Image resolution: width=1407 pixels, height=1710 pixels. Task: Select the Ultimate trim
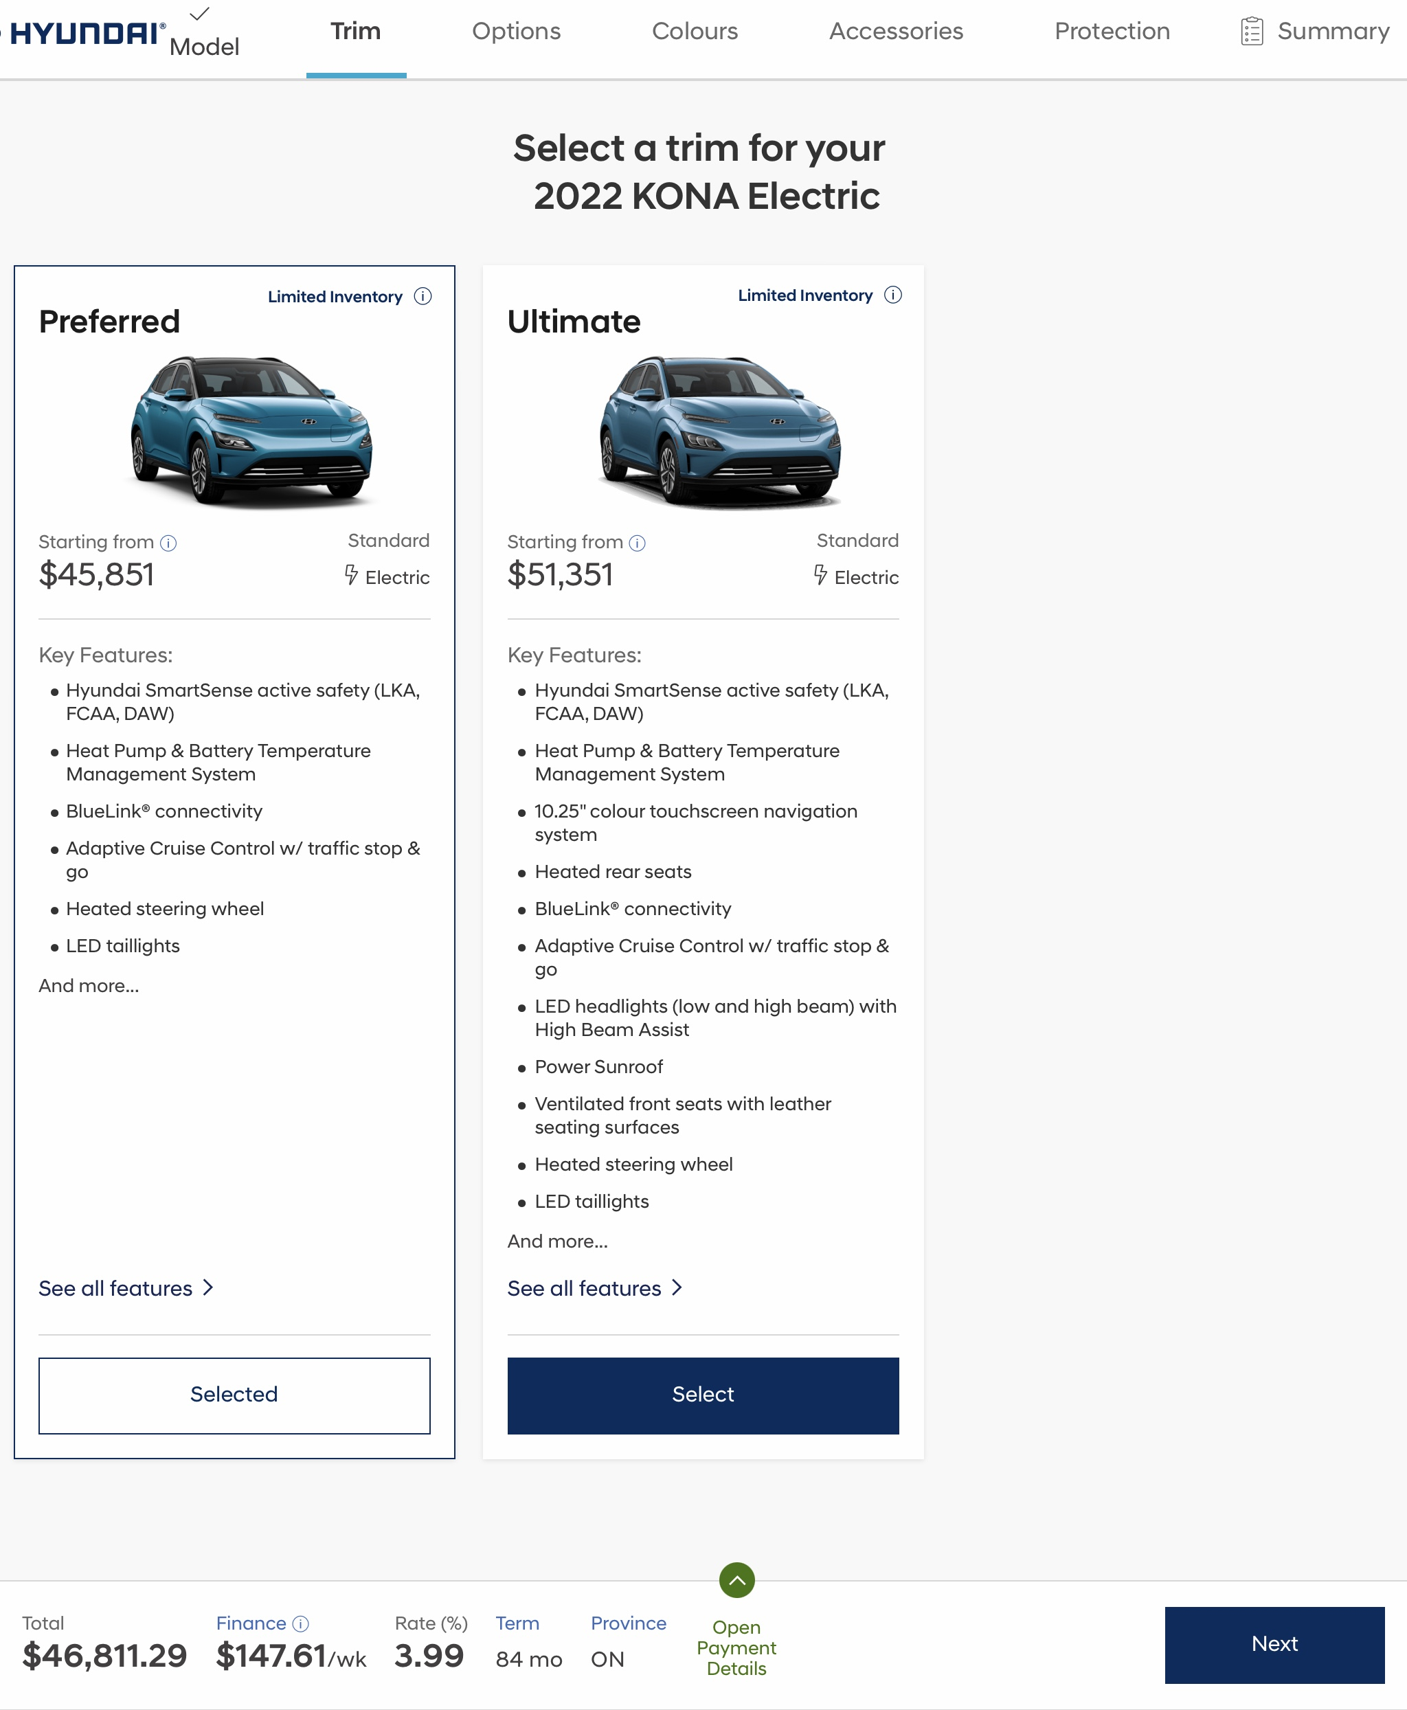tap(703, 1395)
